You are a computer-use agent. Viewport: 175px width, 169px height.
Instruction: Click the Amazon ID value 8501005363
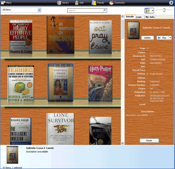(156, 56)
